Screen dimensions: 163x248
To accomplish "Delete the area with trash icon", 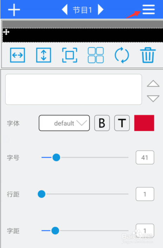I will [x=148, y=55].
